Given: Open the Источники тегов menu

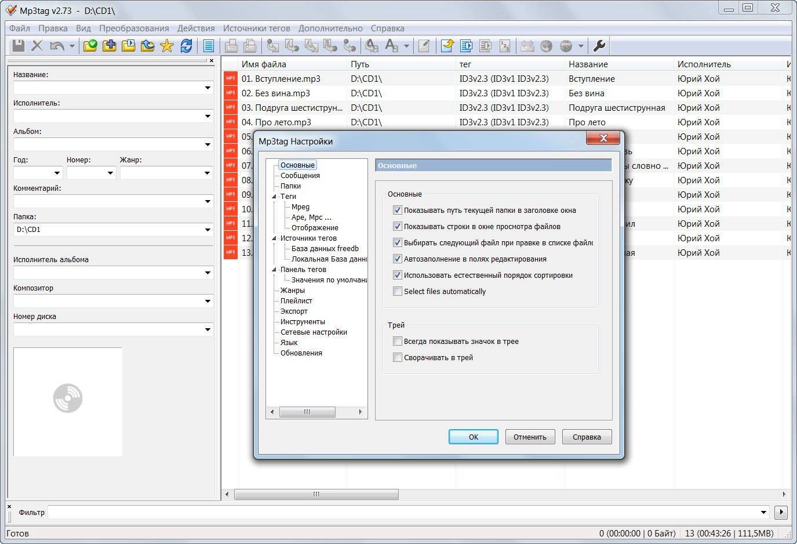Looking at the screenshot, I should pyautogui.click(x=257, y=28).
